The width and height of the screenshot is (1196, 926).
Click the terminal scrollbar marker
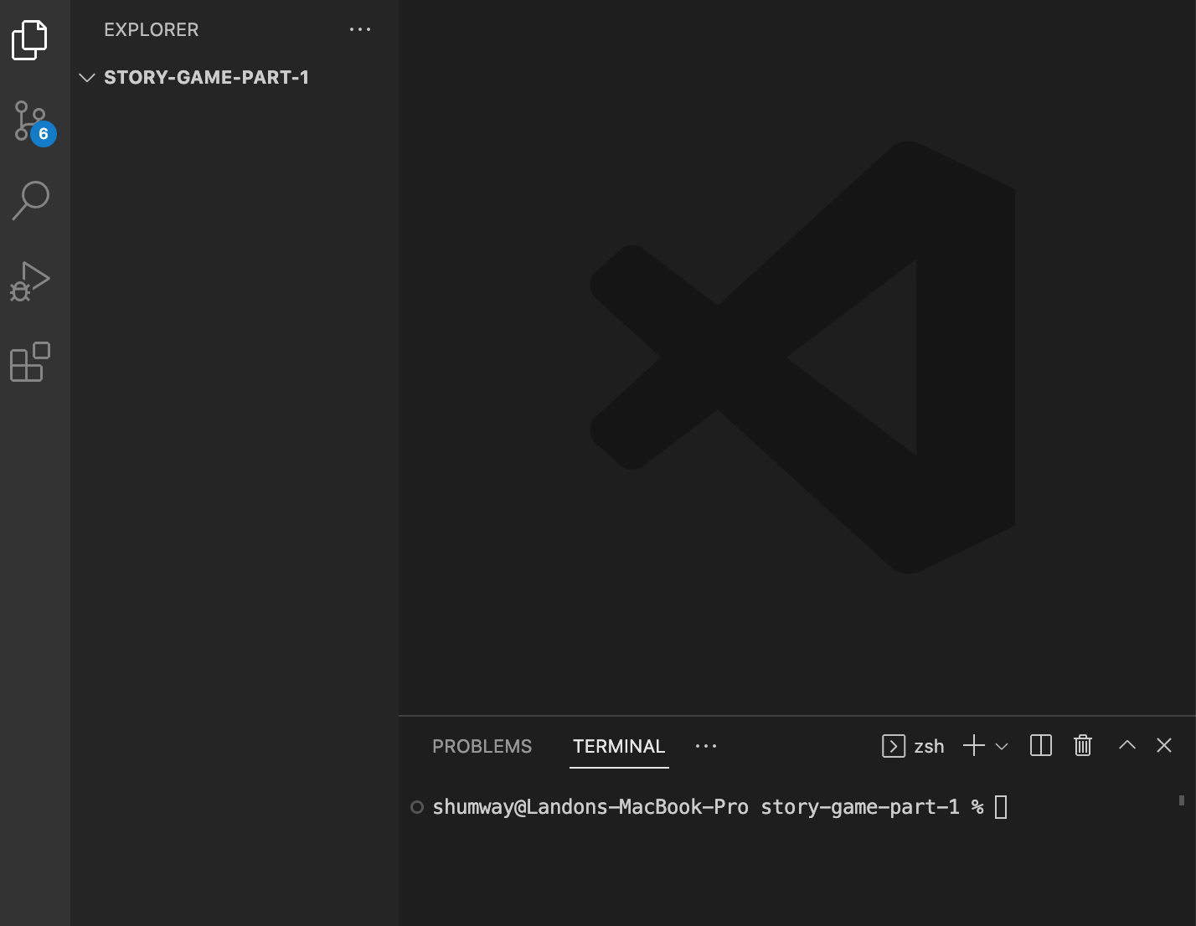[1182, 800]
